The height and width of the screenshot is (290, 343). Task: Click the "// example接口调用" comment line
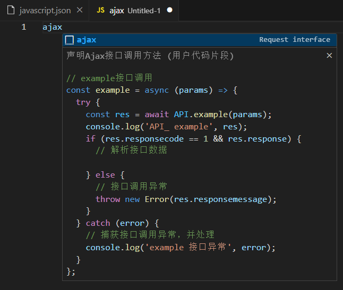pos(109,78)
